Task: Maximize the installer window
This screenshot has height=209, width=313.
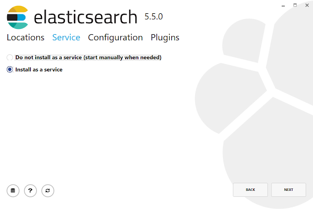Action: pos(295,5)
